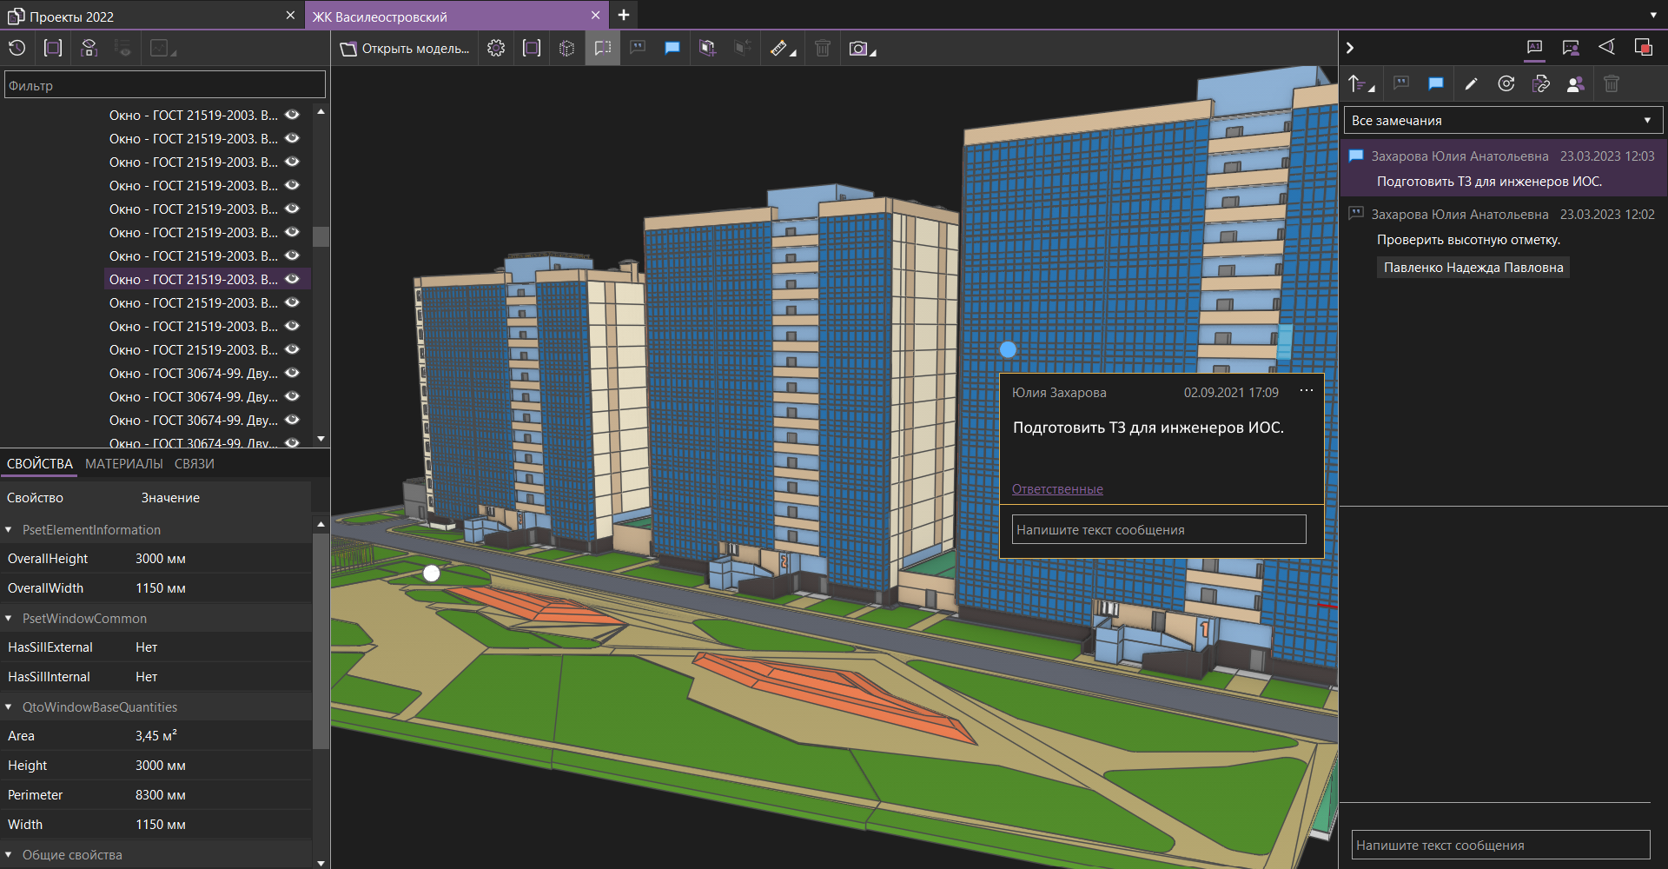This screenshot has width=1668, height=869.
Task: Click the Фильтр input field
Action: coord(165,85)
